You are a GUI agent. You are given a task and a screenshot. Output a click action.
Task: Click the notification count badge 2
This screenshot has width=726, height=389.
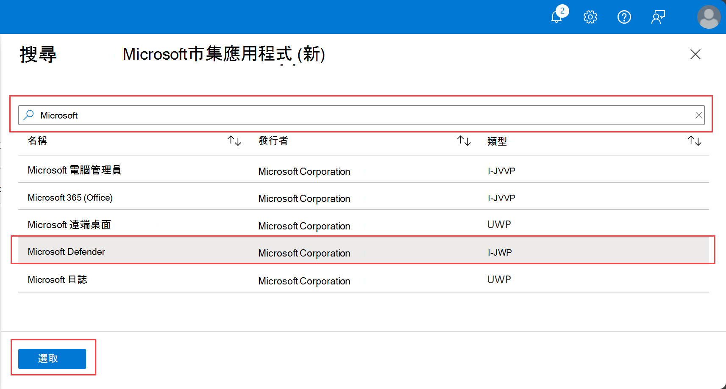click(x=562, y=11)
